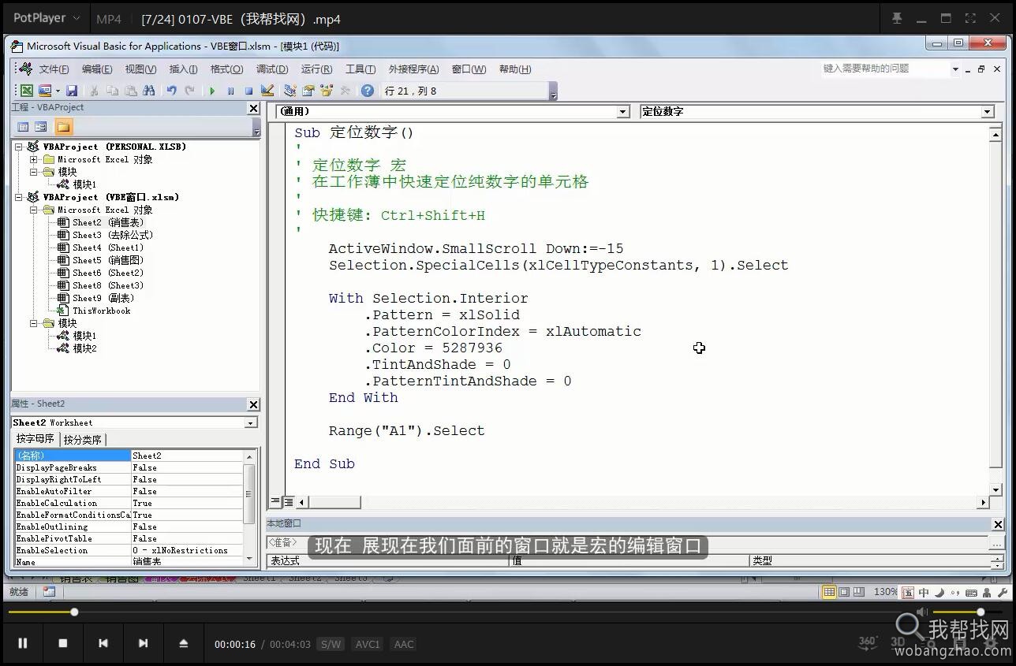Screen dimensions: 1016x666
Task: Skip to previous video in PotPlayer
Action: [x=103, y=643]
